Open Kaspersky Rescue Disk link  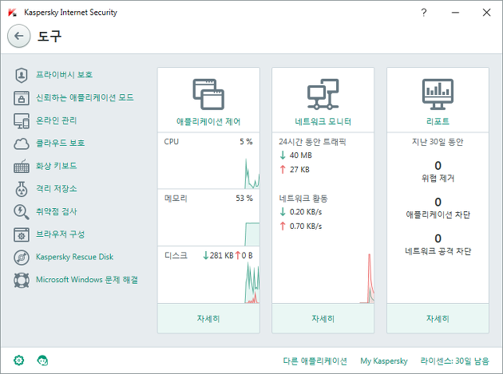coord(74,257)
